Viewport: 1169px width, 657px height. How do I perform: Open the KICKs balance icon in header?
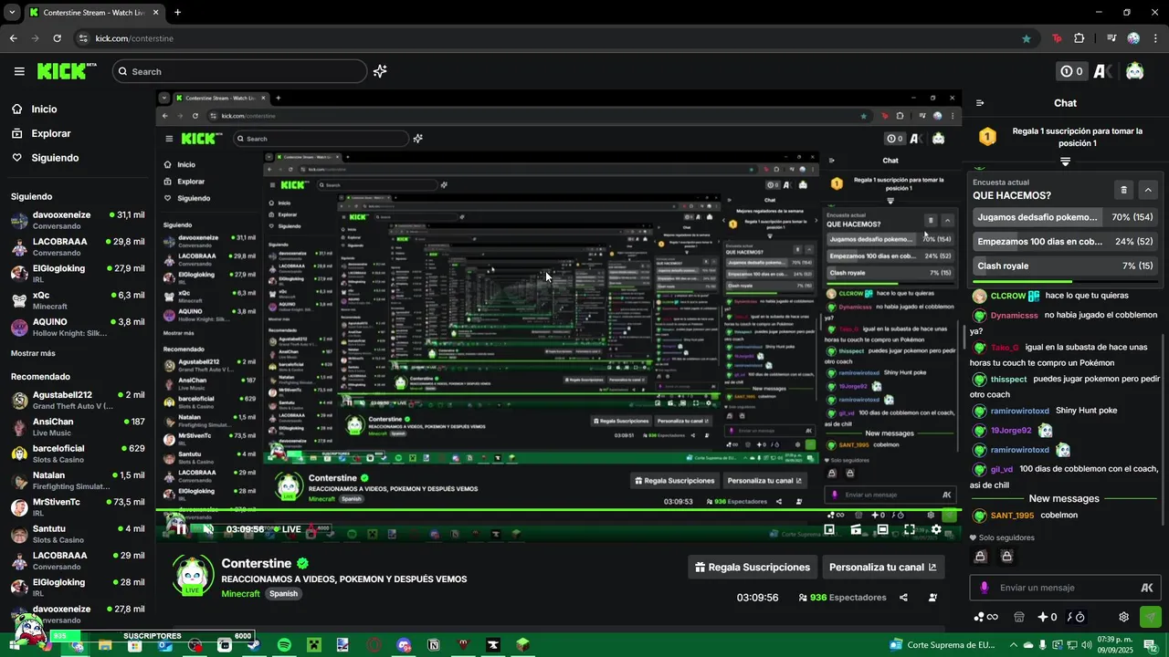tap(1070, 71)
